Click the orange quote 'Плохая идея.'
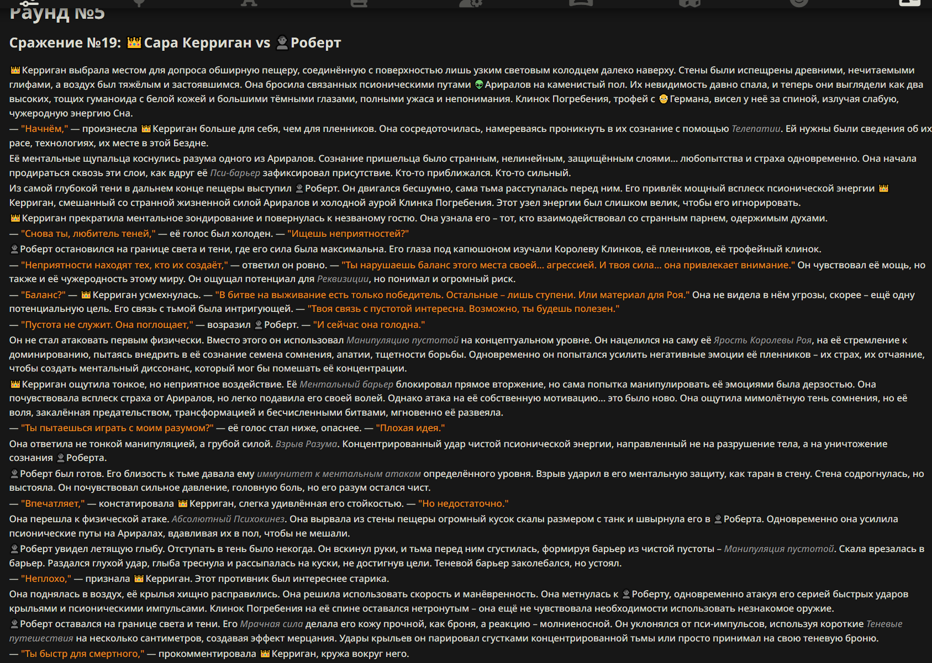Viewport: 932px width, 663px height. pyautogui.click(x=410, y=428)
